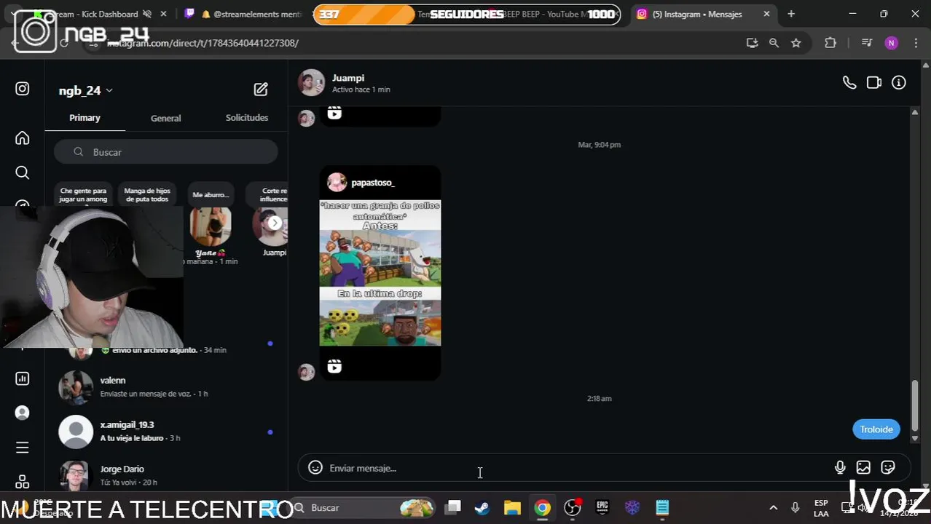
Task: Switch to Primary tab
Action: [x=85, y=118]
